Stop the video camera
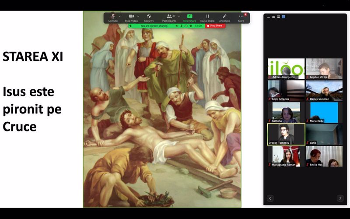 [131, 17]
